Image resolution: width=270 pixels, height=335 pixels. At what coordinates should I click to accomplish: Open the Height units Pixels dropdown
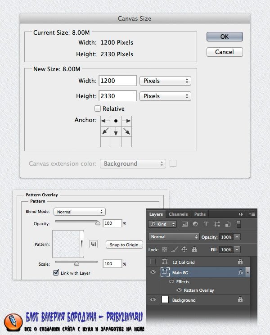[165, 96]
